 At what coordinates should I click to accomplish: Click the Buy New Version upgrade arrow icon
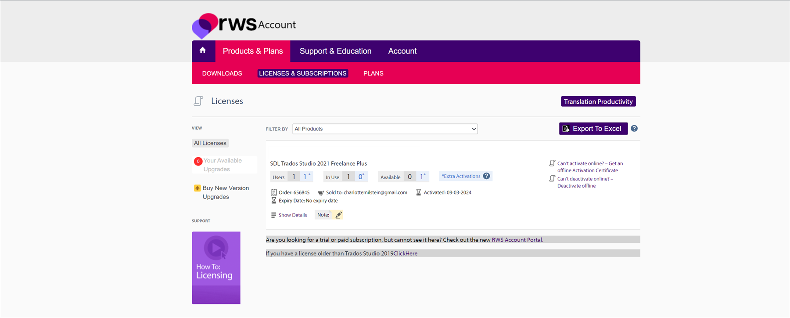click(197, 188)
